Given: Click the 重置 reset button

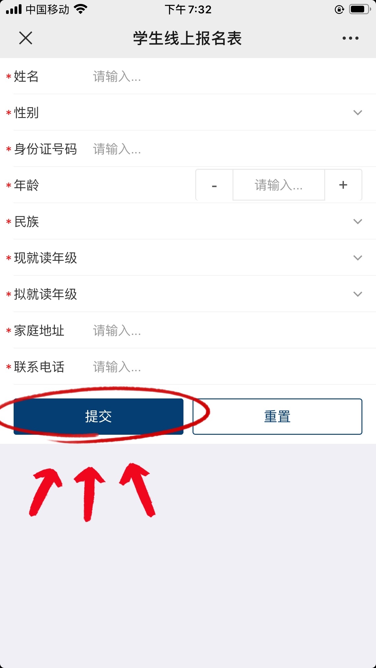Looking at the screenshot, I should [277, 417].
